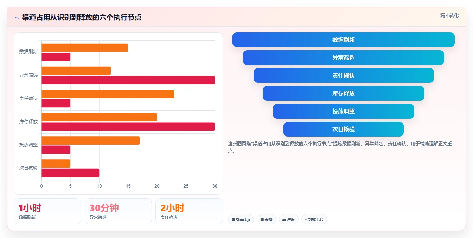This screenshot has height=238, width=473.
Task: Click the 进度 tag chip
Action: pyautogui.click(x=288, y=219)
